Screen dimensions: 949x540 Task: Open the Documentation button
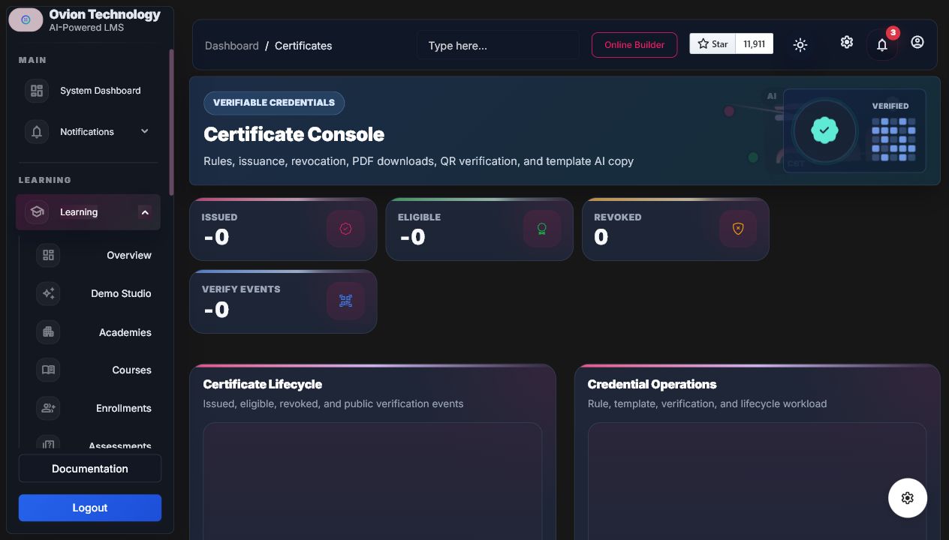pyautogui.click(x=90, y=469)
